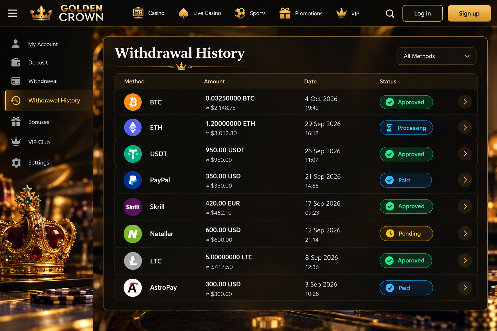Image resolution: width=497 pixels, height=331 pixels.
Task: Expand the PayPal withdrawal row chevron
Action: [x=465, y=180]
